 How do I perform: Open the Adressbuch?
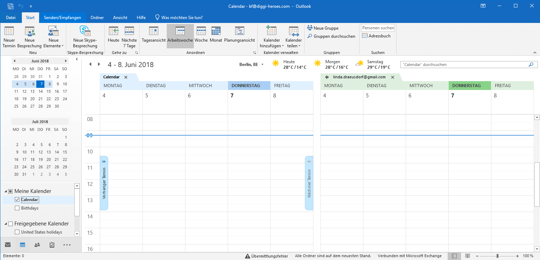(376, 36)
